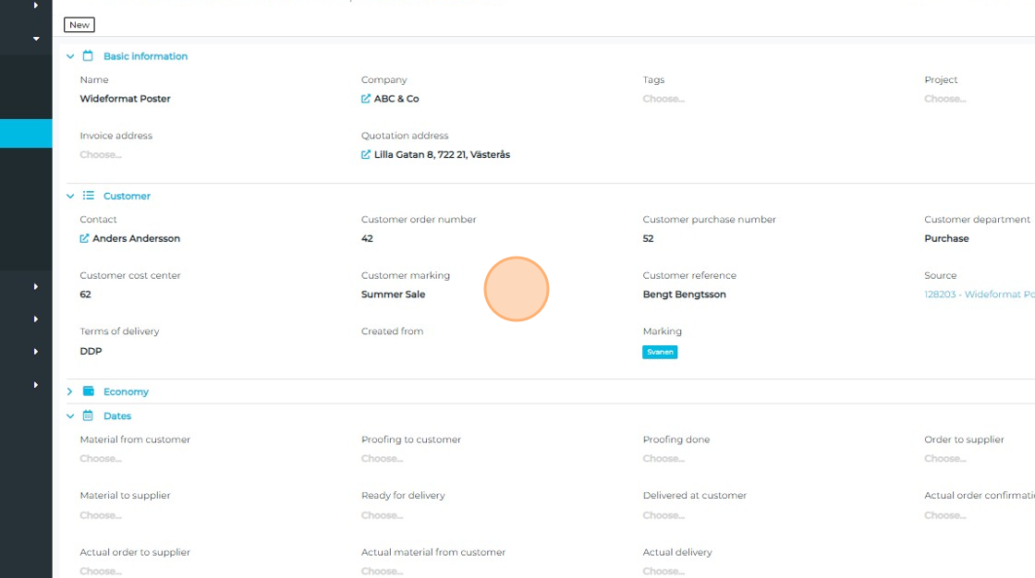Collapse the Basic information section
The height and width of the screenshot is (578, 1035).
(x=70, y=56)
